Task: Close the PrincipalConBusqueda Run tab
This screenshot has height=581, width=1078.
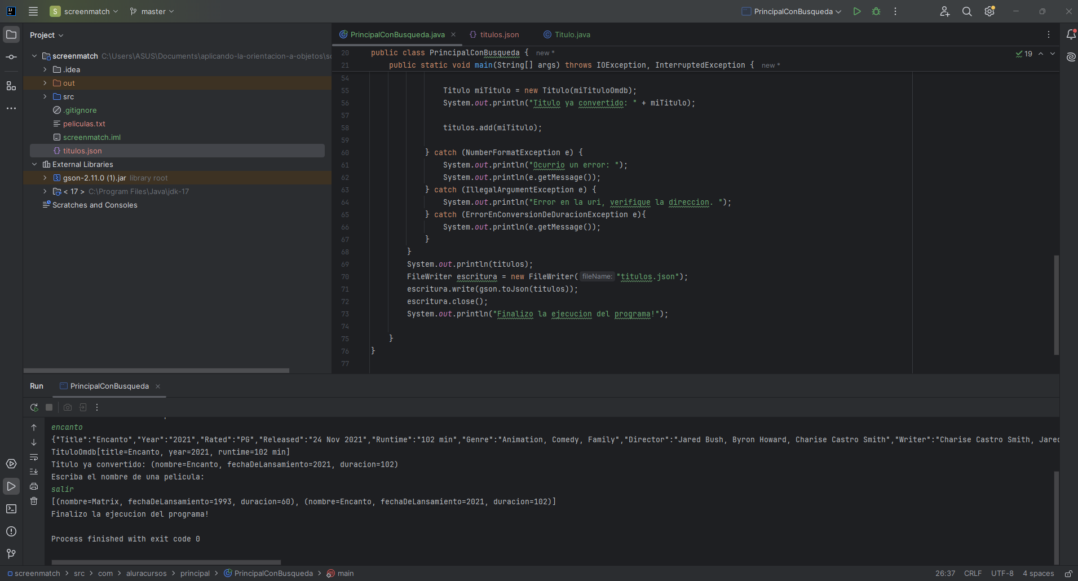Action: [x=158, y=386]
